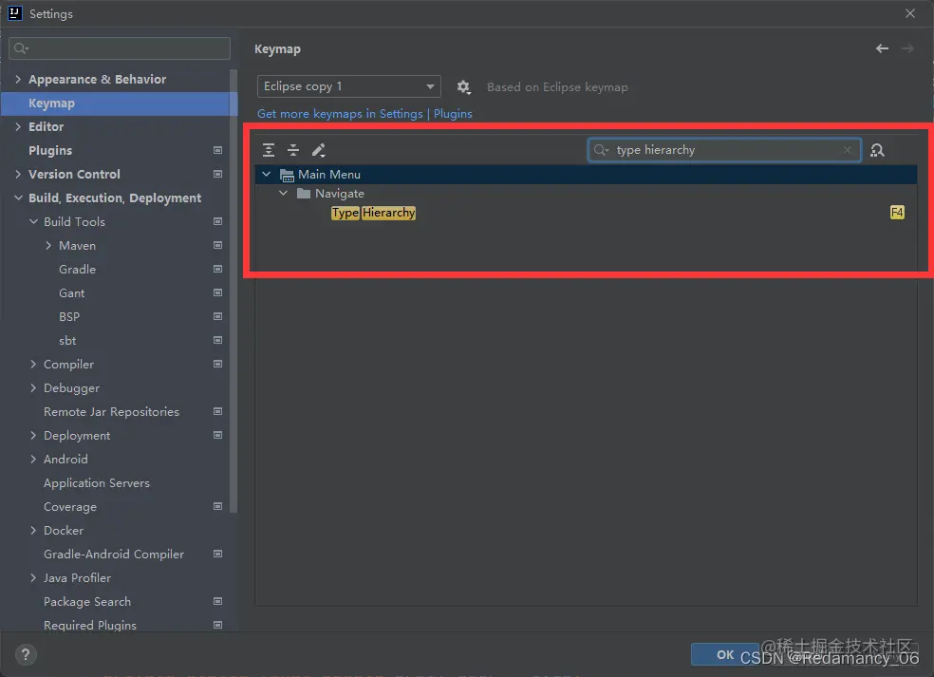The height and width of the screenshot is (677, 934).
Task: Clear the type hierarchy search text
Action: tap(847, 150)
